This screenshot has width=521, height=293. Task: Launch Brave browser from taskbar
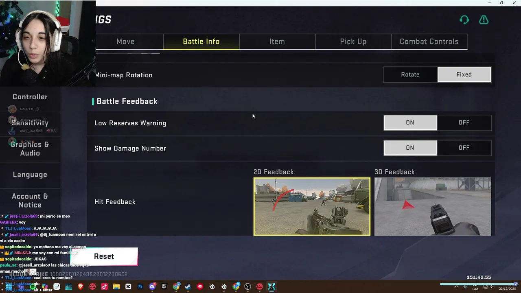(x=80, y=287)
